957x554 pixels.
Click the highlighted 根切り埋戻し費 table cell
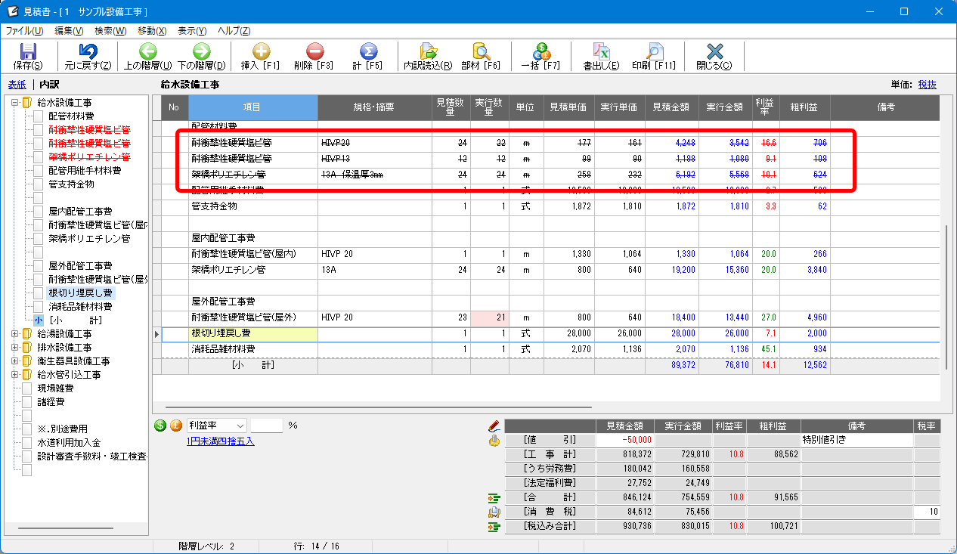tap(253, 333)
